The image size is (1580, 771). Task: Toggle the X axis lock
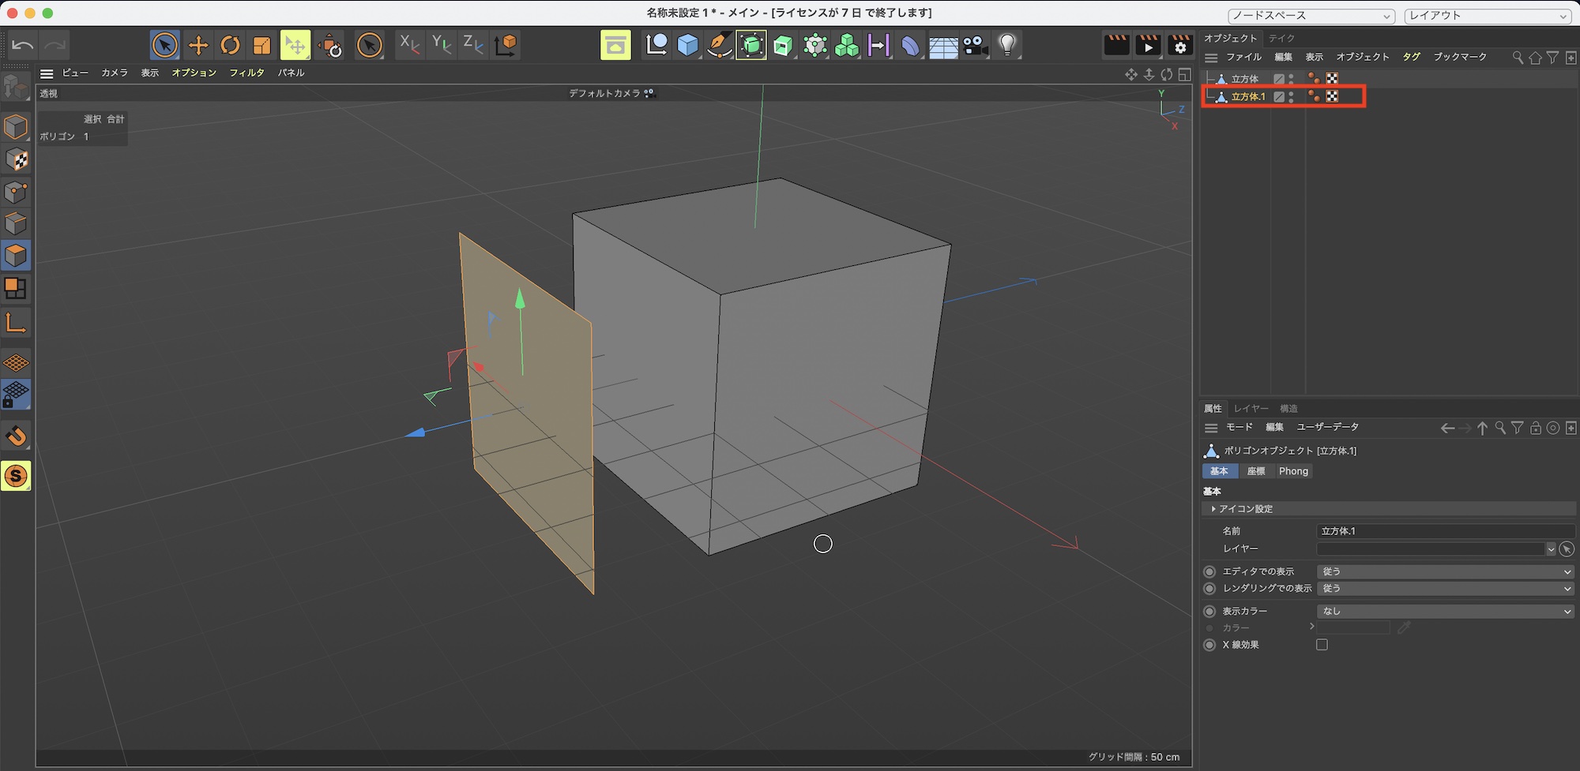409,46
